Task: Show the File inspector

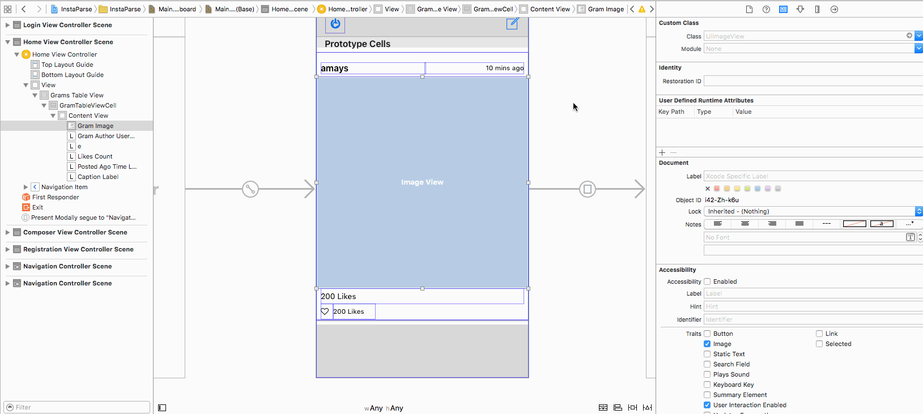Action: tap(749, 9)
